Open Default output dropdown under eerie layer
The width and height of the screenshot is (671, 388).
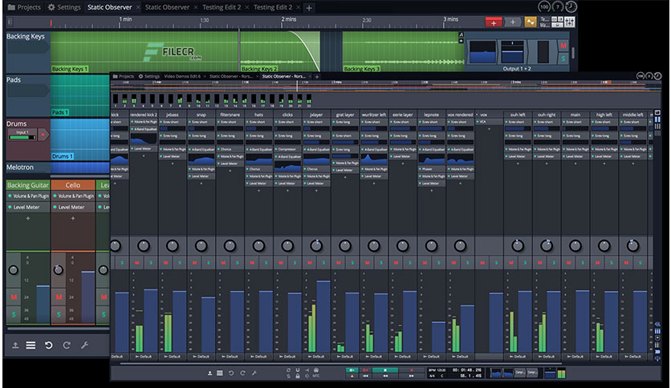pyautogui.click(x=402, y=357)
